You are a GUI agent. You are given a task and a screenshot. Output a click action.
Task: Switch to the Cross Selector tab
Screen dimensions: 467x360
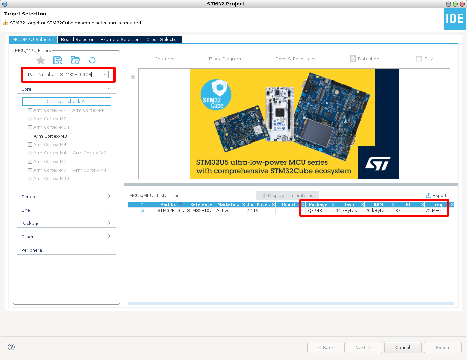162,39
